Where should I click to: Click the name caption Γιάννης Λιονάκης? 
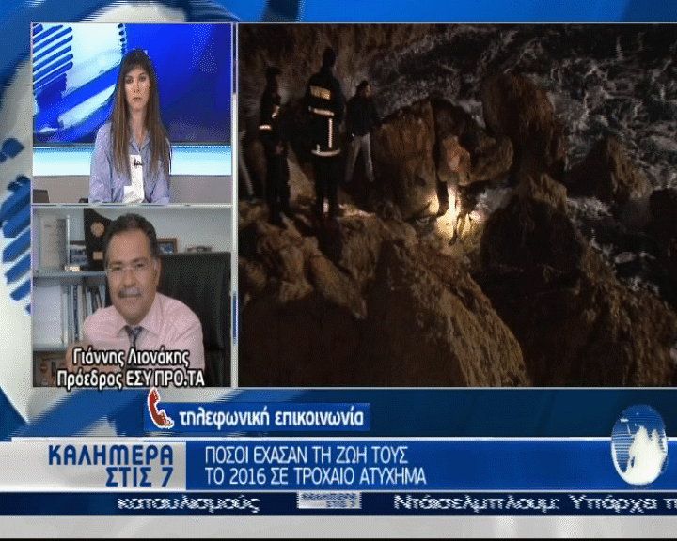point(130,358)
